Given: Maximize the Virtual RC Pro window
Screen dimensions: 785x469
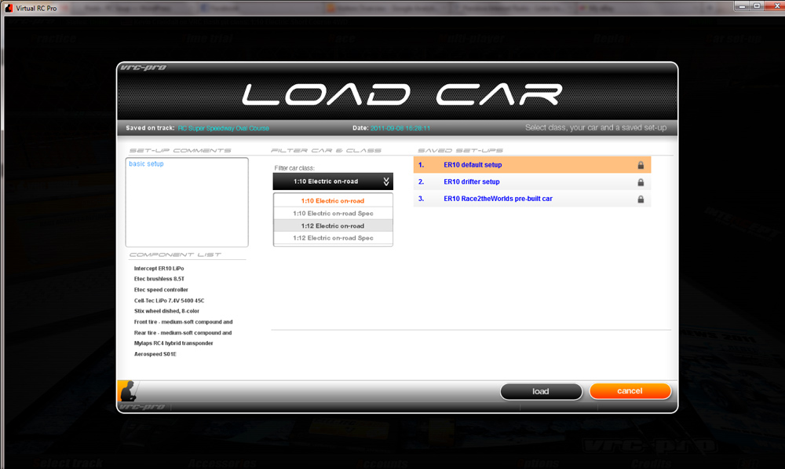Looking at the screenshot, I should 757,6.
